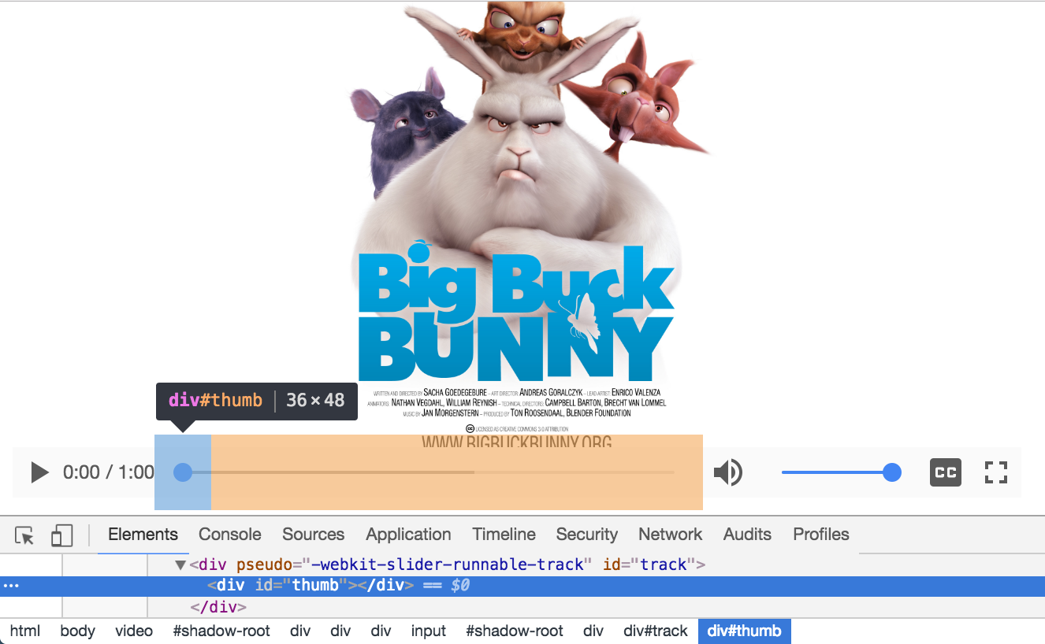Open the Profiles tab
The height and width of the screenshot is (644, 1045).
(x=820, y=535)
